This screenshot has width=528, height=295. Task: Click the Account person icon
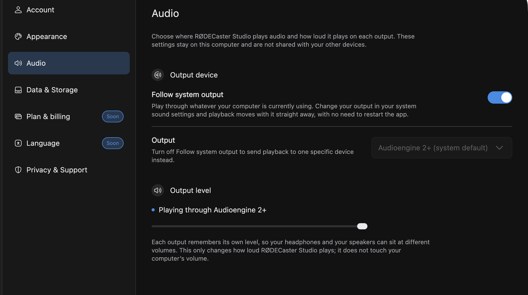[x=18, y=10]
